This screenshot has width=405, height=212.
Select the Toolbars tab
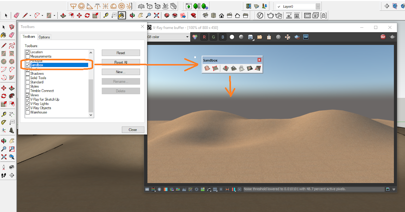pyautogui.click(x=29, y=37)
